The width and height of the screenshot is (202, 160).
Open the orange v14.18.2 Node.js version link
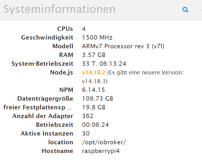(94, 72)
